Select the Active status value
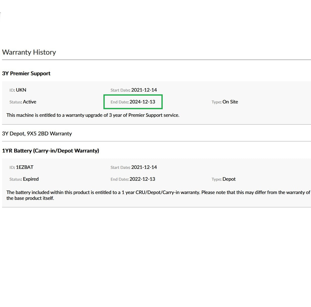Viewport: 311px width, 307px height. 29,102
